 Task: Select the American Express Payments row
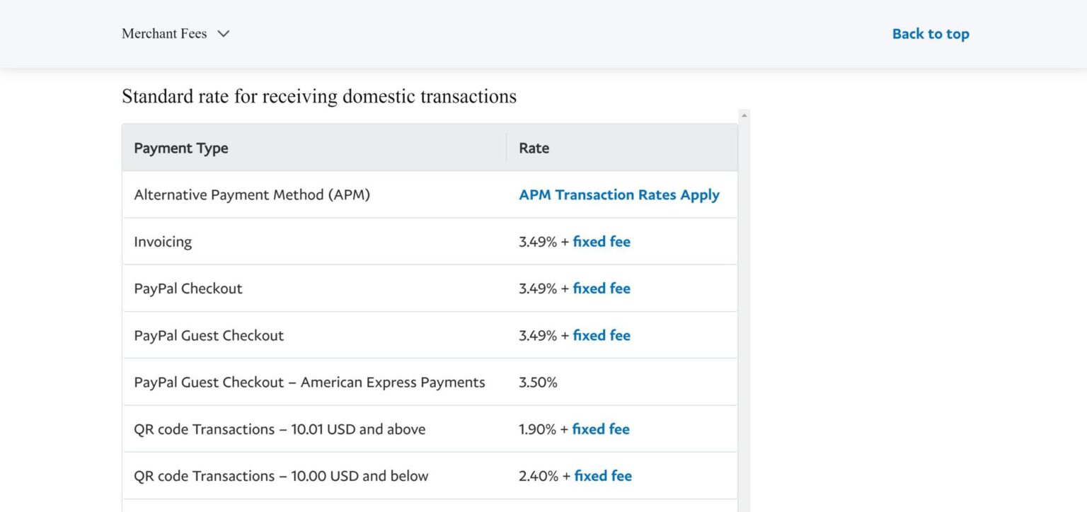309,381
